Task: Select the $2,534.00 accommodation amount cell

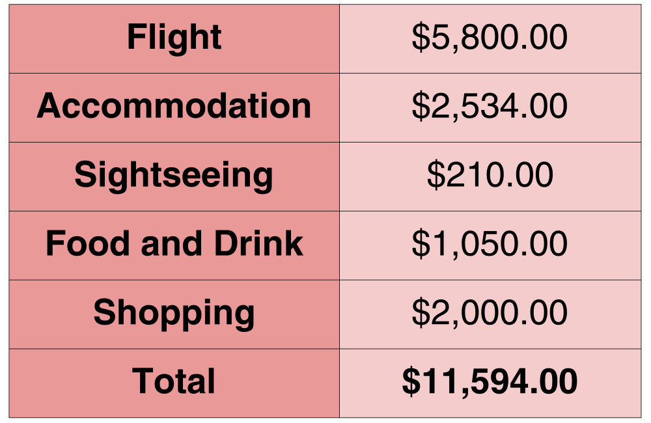Action: 490,107
